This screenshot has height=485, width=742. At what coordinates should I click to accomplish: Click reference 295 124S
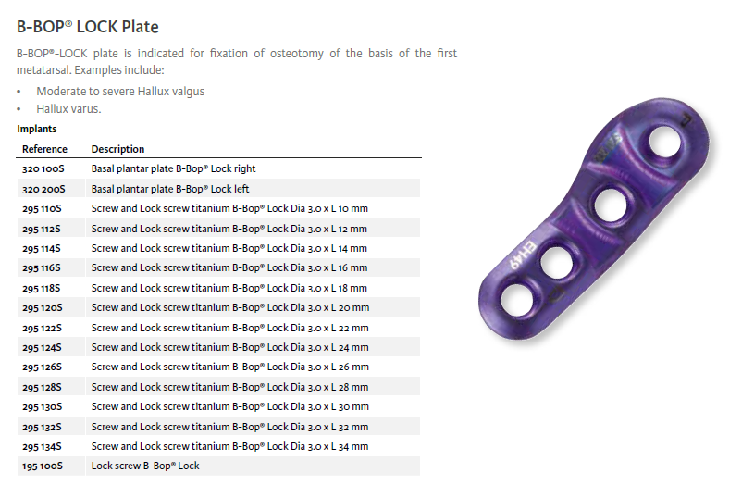coord(42,347)
